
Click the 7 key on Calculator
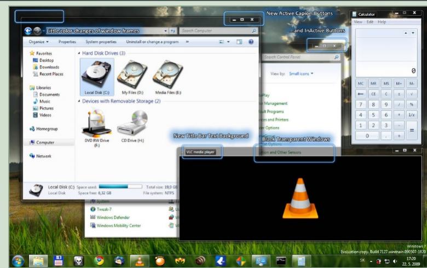click(x=361, y=104)
